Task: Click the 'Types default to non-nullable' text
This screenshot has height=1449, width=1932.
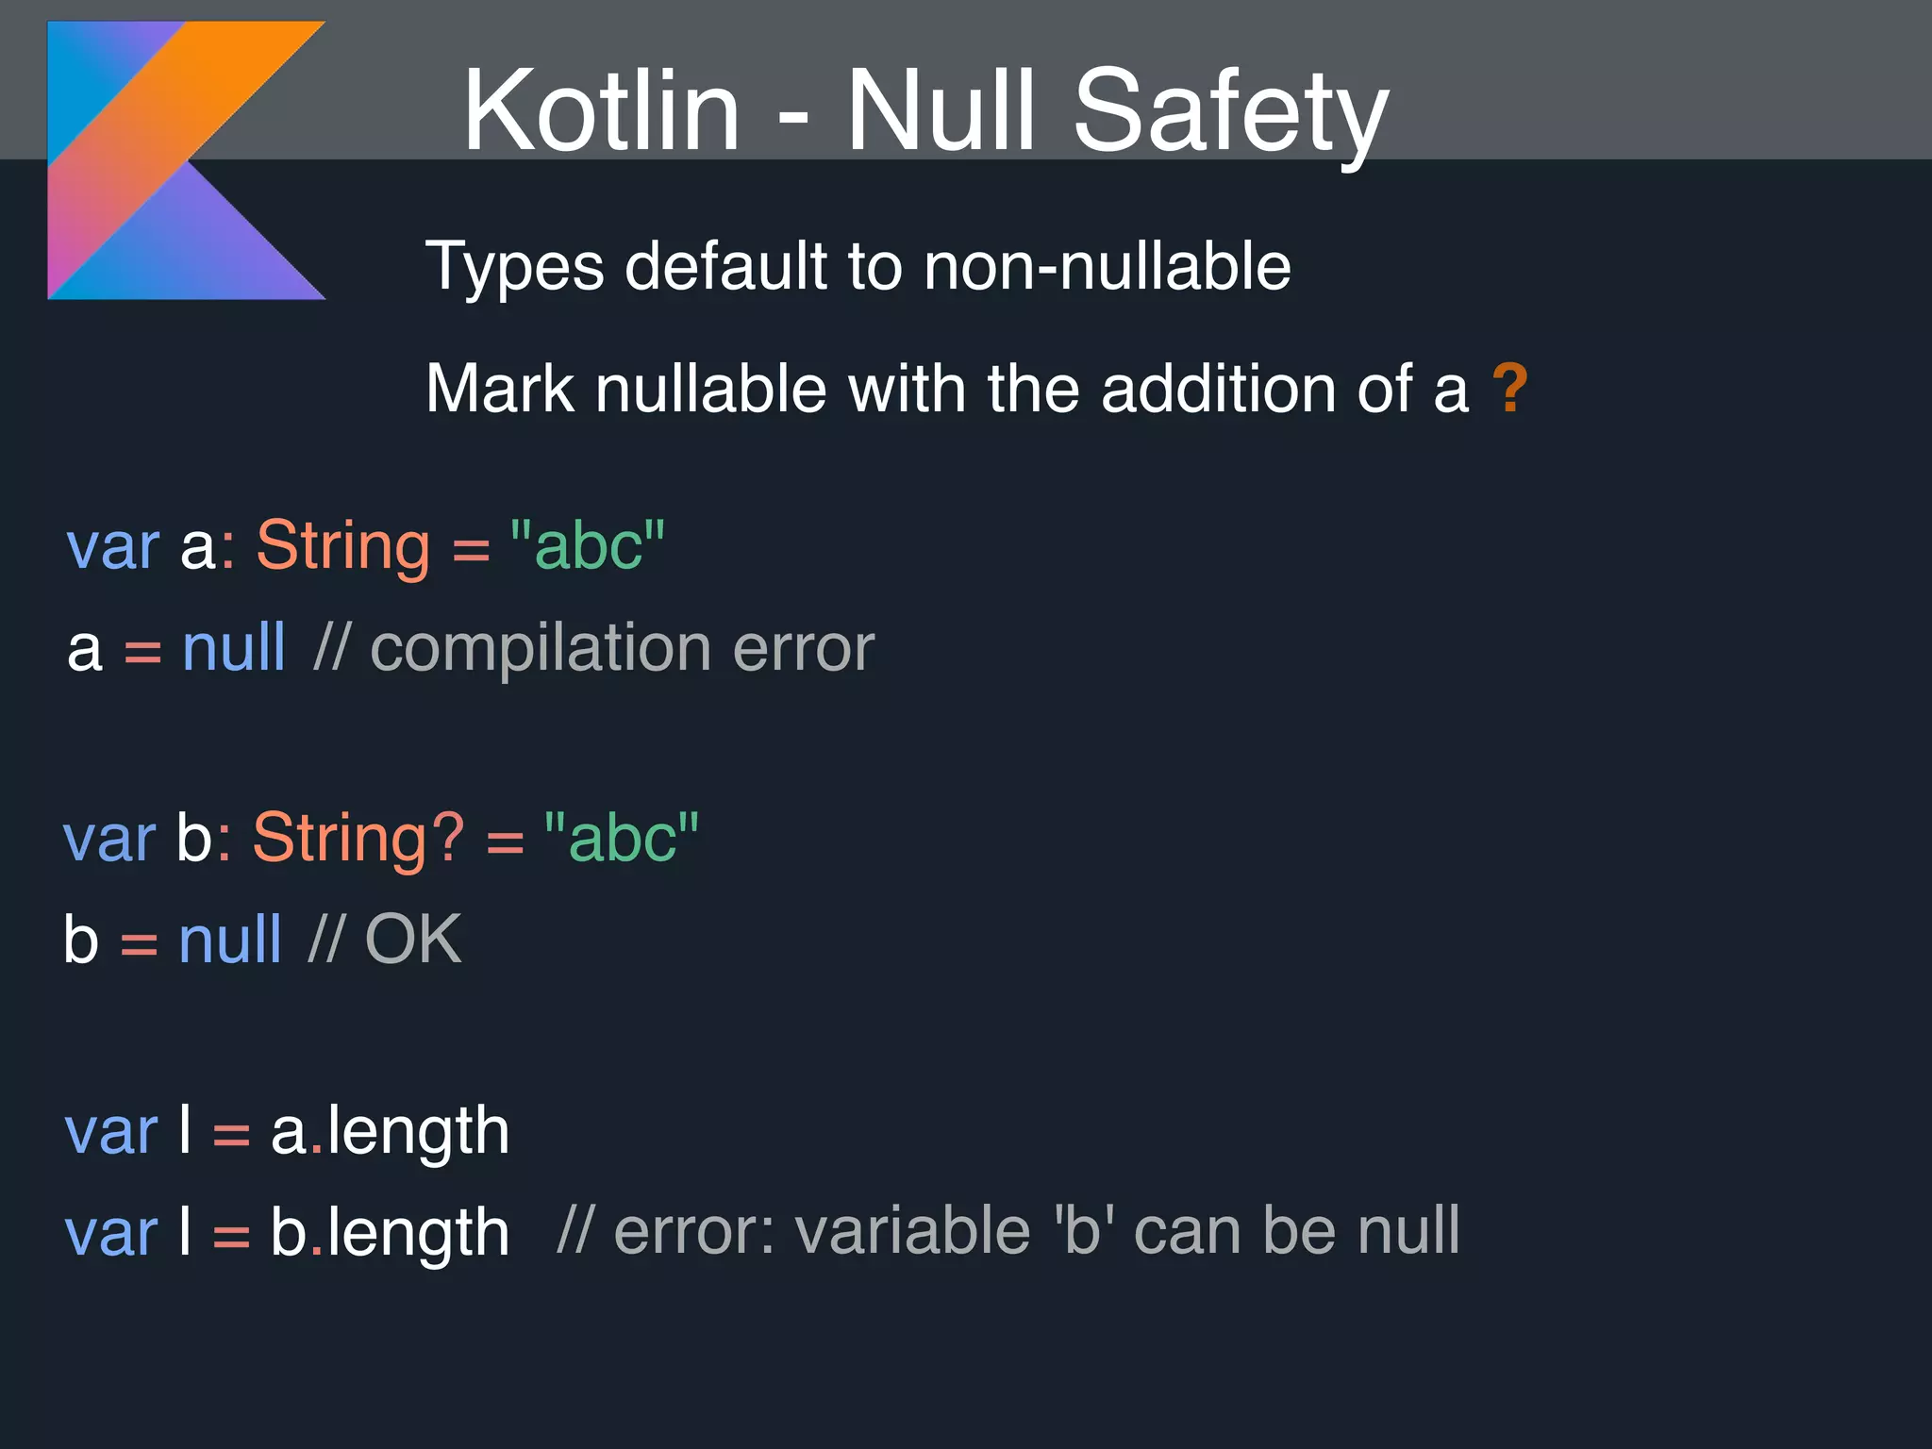Action: click(x=858, y=267)
